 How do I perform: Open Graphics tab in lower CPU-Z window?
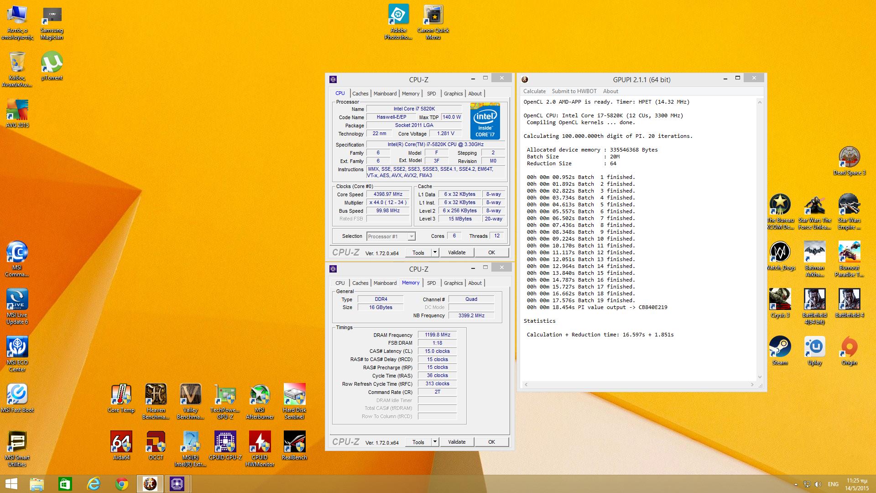tap(453, 283)
